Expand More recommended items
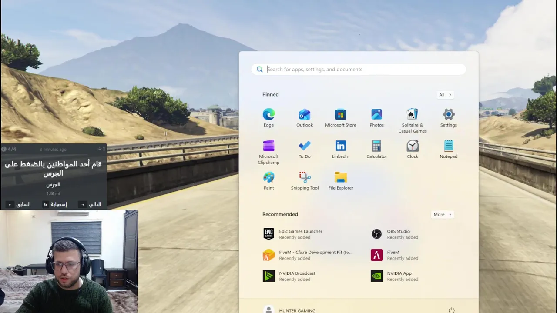 pos(443,214)
